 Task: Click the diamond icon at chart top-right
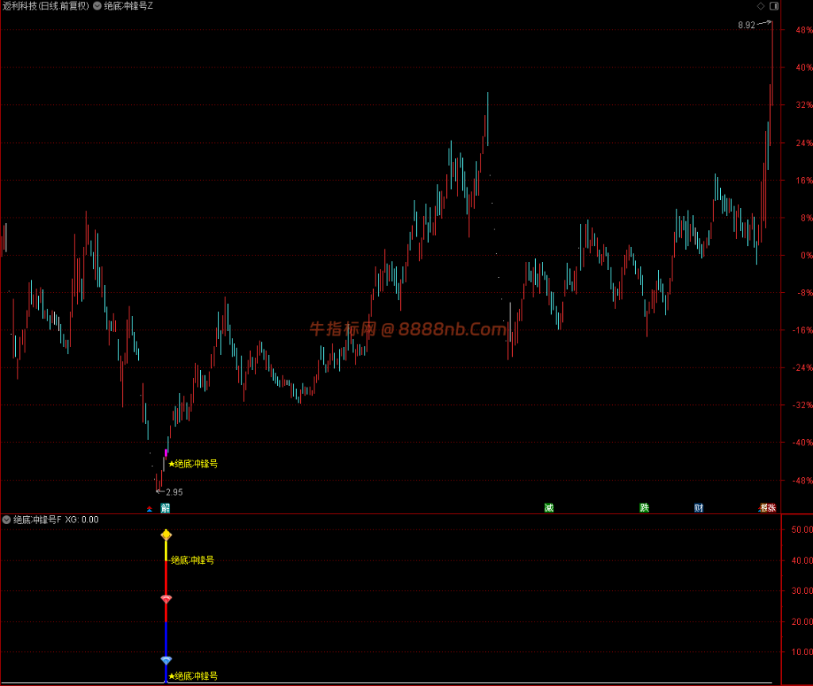[761, 6]
